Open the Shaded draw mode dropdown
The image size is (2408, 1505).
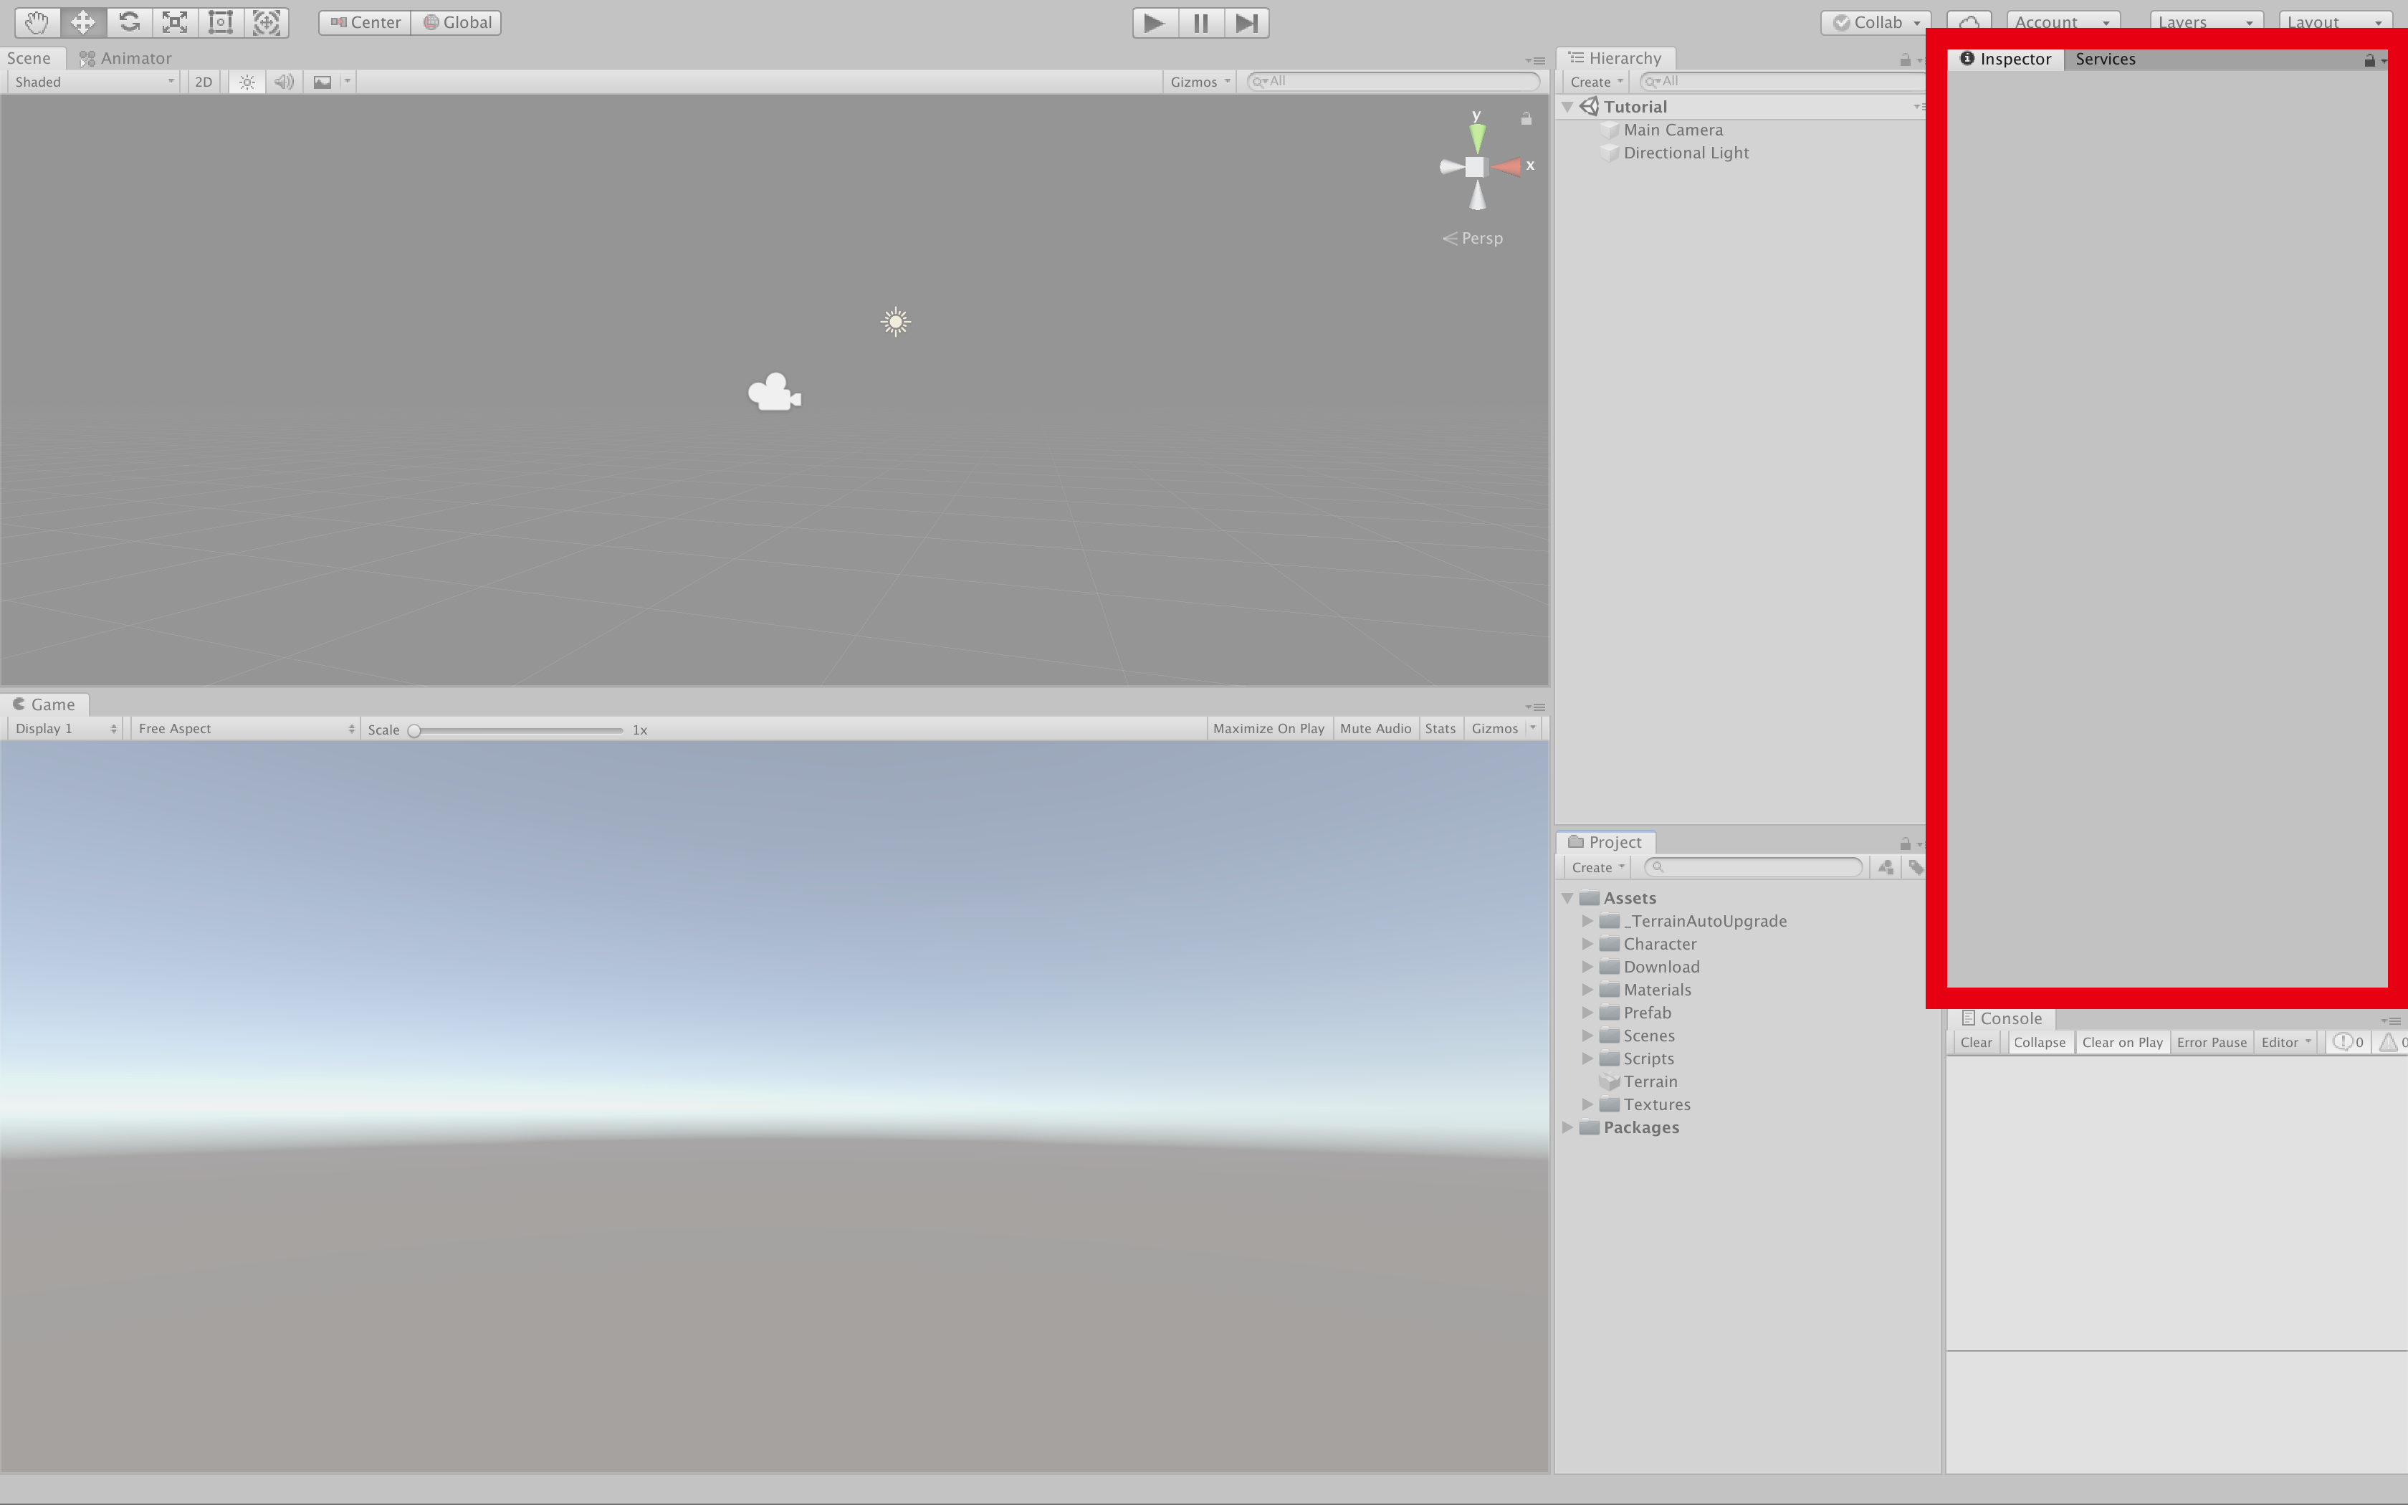click(x=94, y=82)
